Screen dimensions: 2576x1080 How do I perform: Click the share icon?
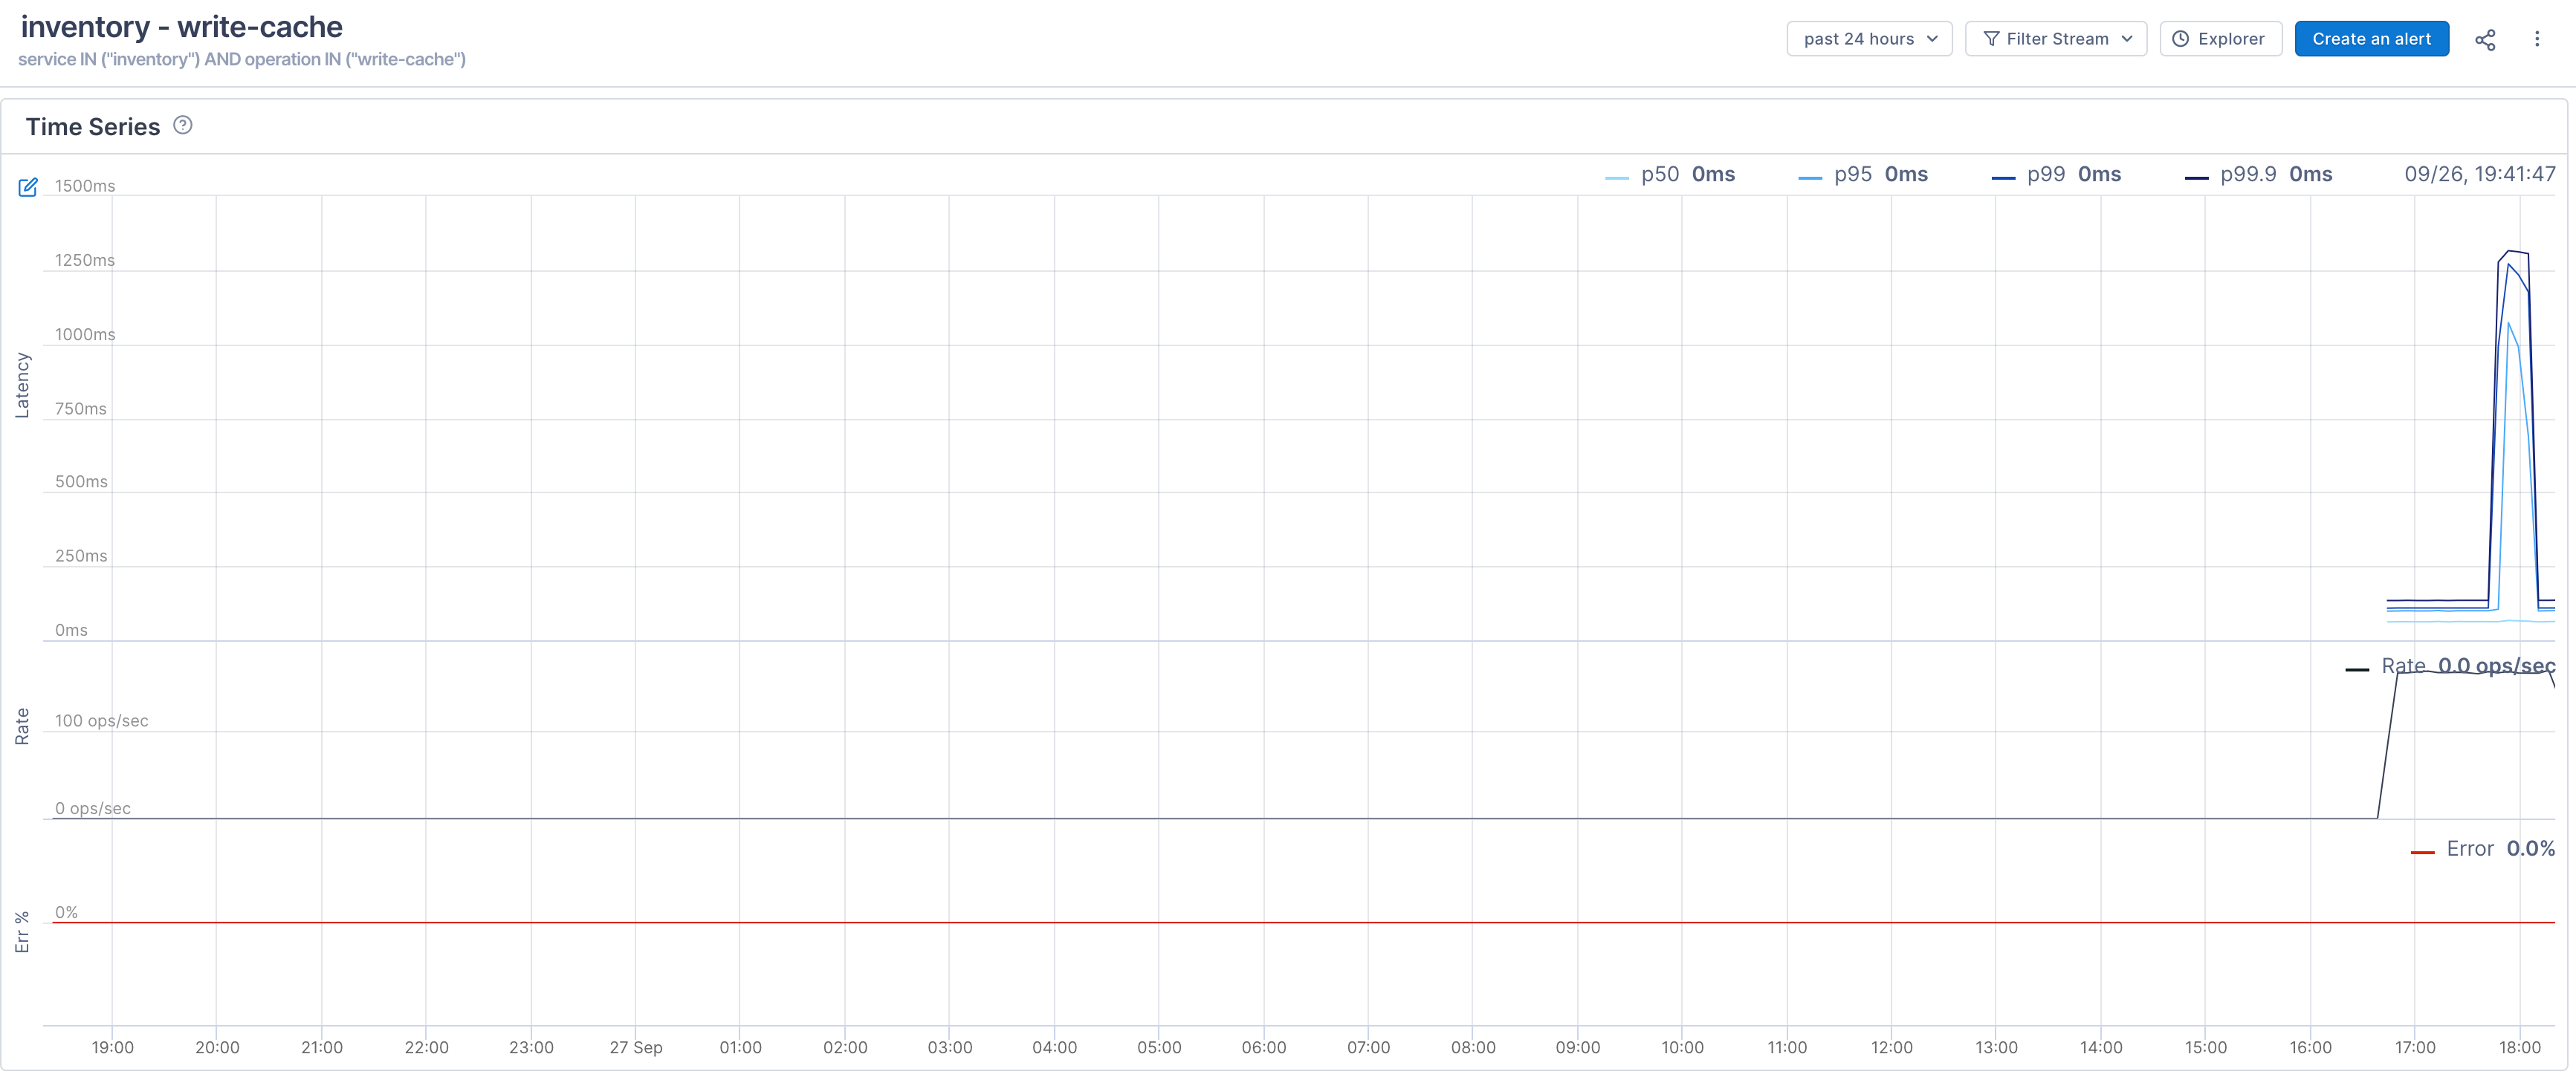[x=2486, y=39]
